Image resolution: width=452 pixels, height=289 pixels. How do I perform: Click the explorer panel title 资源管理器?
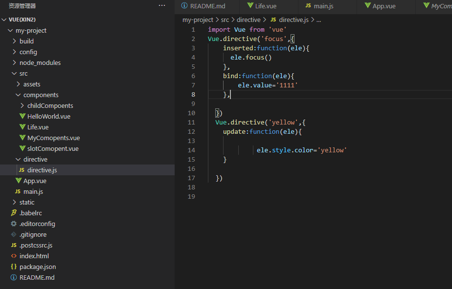point(22,5)
